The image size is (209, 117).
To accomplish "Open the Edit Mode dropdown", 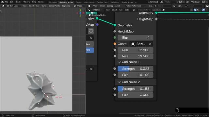I will (x=14, y=6).
